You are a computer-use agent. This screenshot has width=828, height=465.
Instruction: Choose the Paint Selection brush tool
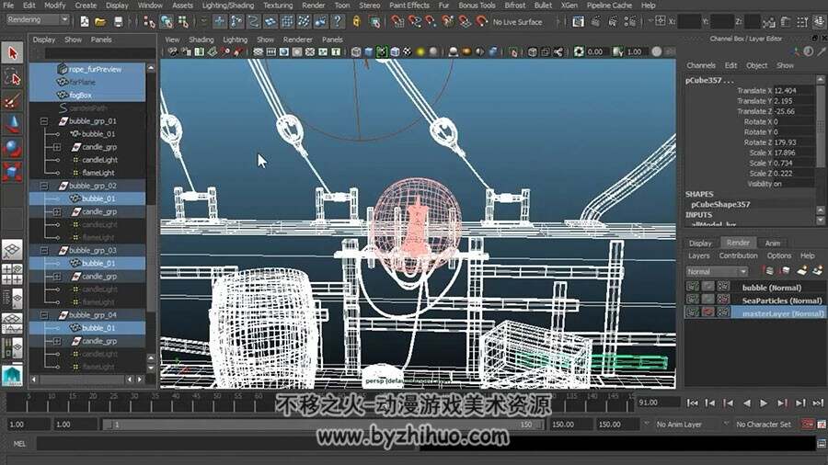tap(12, 101)
